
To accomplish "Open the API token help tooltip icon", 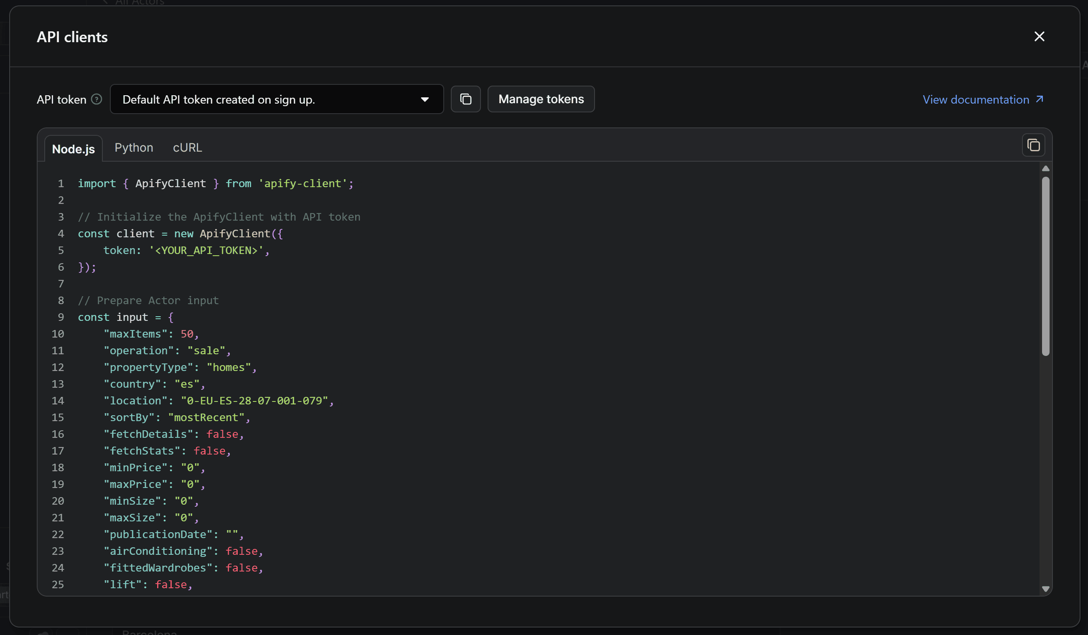I will pos(96,99).
